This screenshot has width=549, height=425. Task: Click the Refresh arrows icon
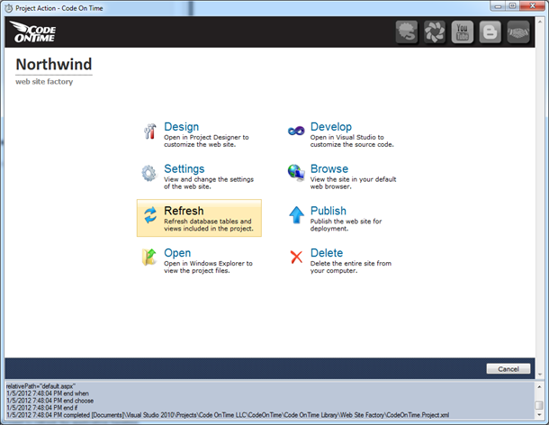pyautogui.click(x=150, y=215)
